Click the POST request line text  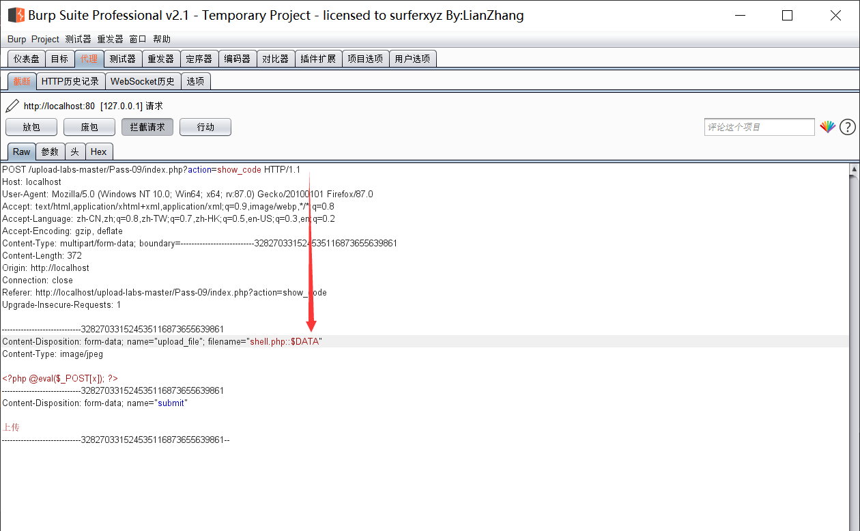pos(151,170)
